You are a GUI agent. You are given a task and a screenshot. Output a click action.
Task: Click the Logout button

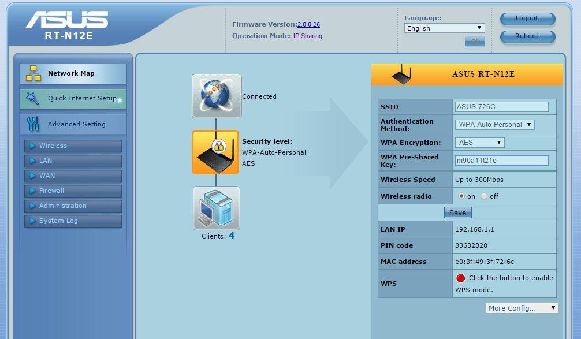point(528,18)
